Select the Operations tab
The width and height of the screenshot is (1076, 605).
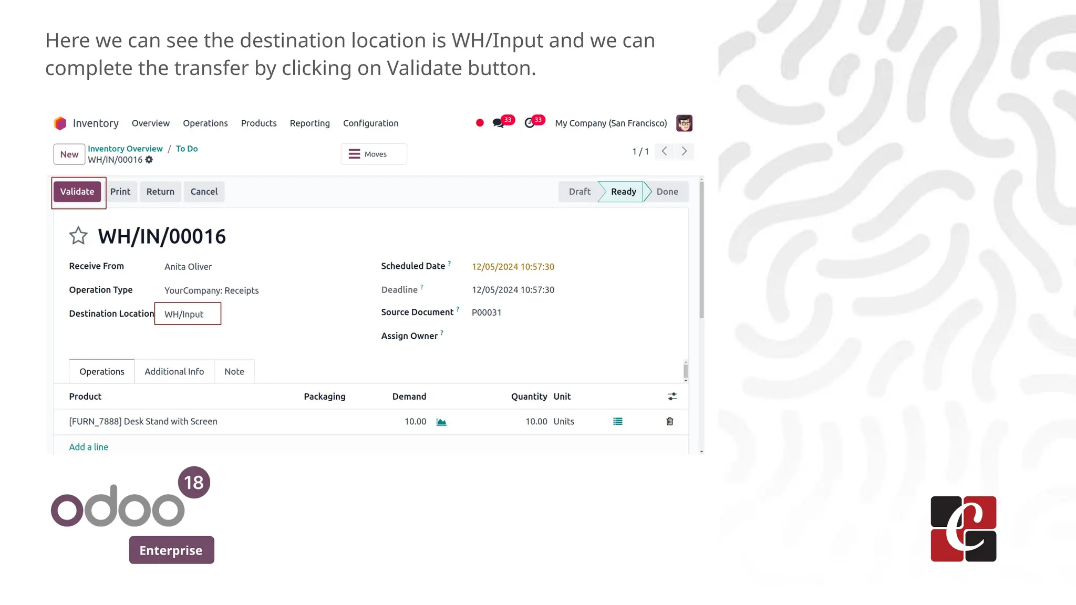click(x=102, y=371)
